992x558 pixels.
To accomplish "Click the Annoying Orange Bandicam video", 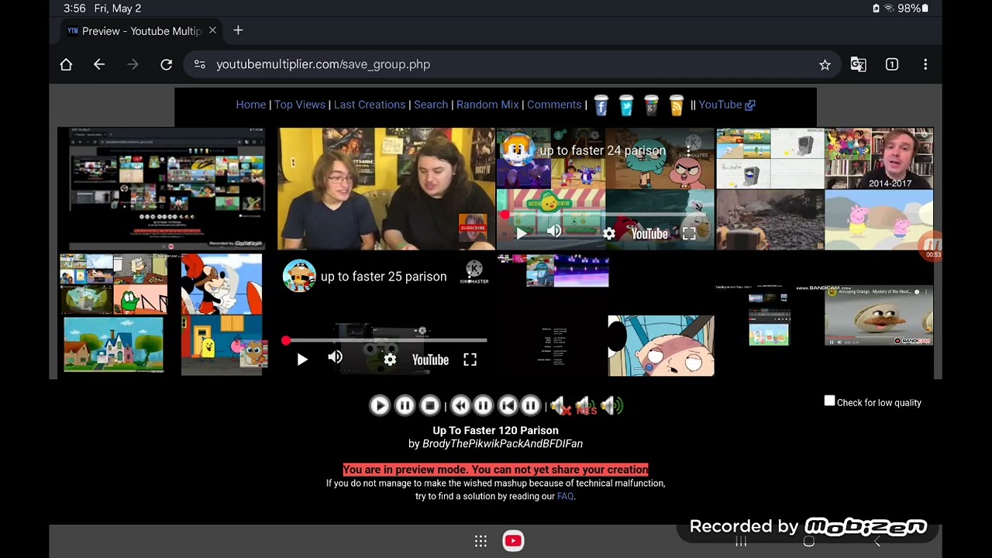I will click(879, 315).
